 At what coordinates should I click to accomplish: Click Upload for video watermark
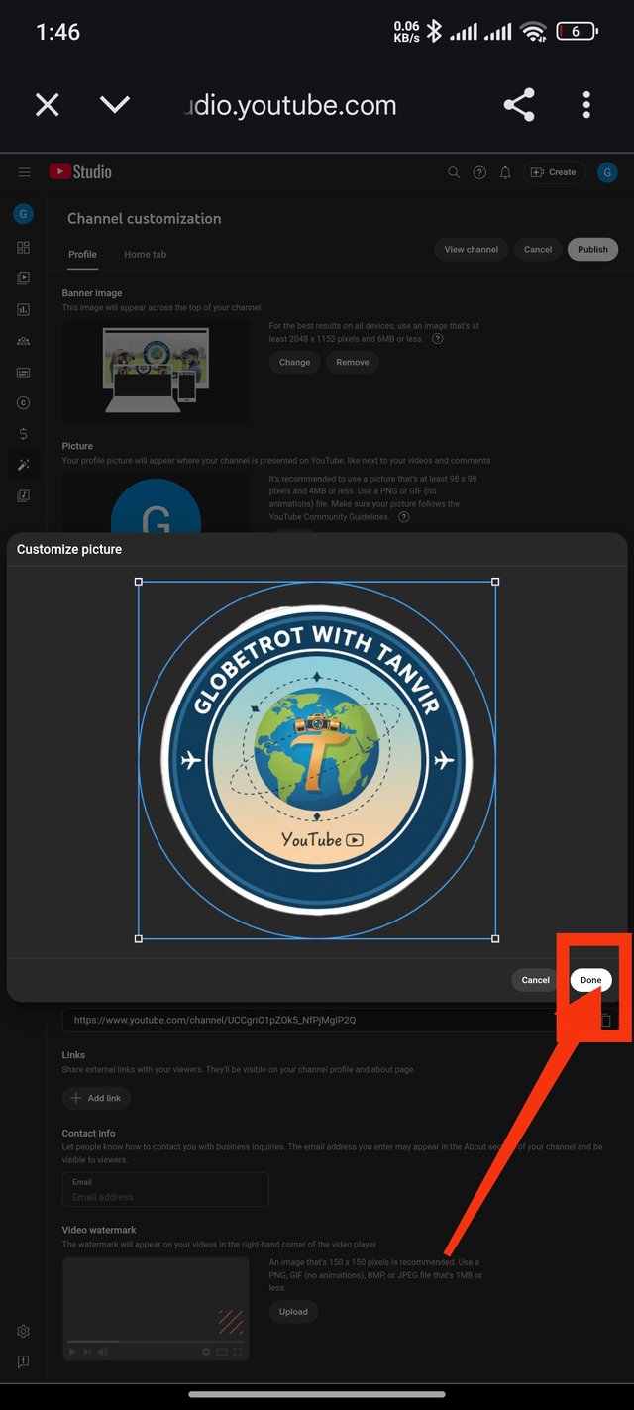click(293, 1312)
